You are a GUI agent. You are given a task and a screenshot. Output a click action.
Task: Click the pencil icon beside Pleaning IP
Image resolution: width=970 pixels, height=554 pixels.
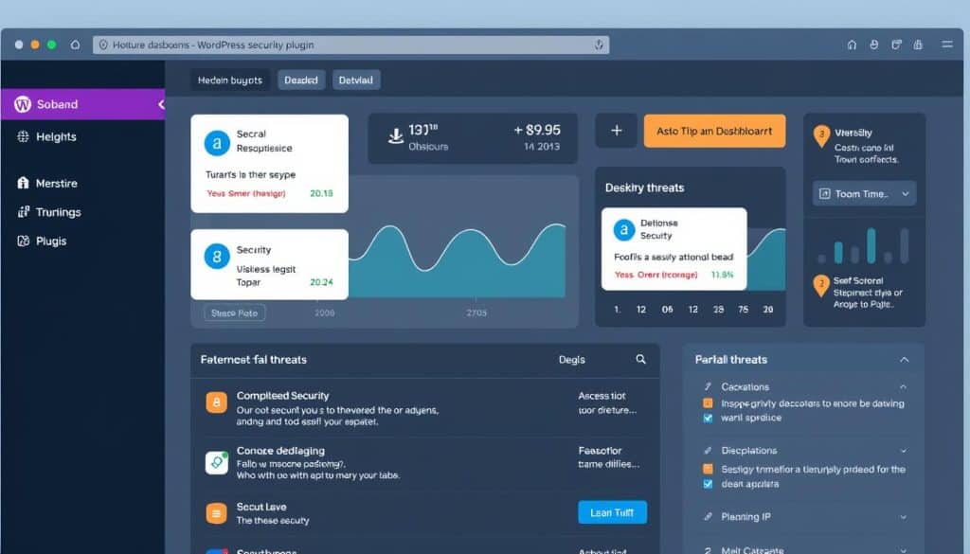[708, 516]
